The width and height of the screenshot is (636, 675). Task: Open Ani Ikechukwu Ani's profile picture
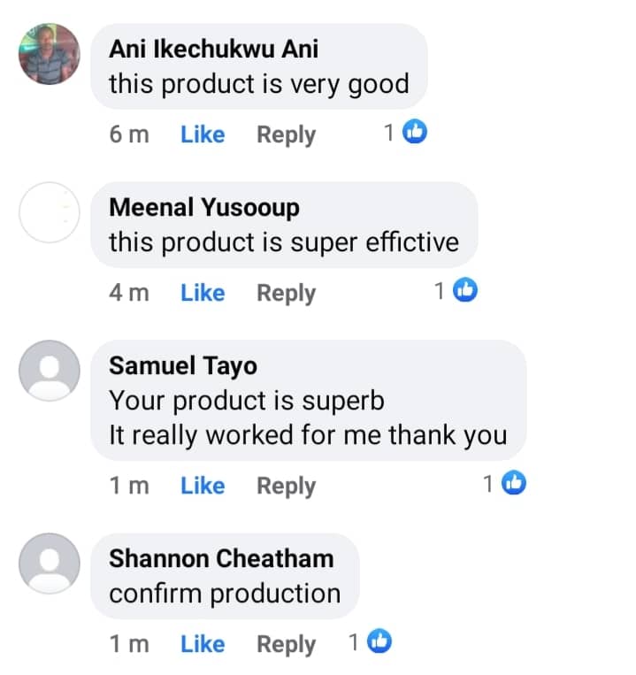50,54
